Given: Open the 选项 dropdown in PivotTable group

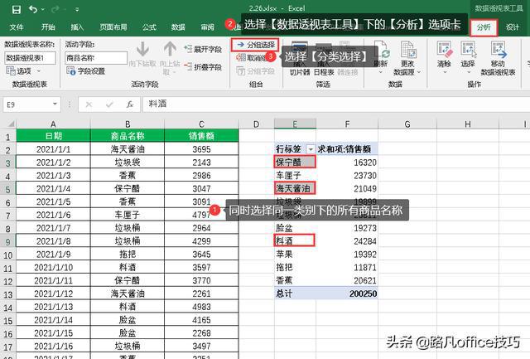Looking at the screenshot, I should tap(23, 71).
